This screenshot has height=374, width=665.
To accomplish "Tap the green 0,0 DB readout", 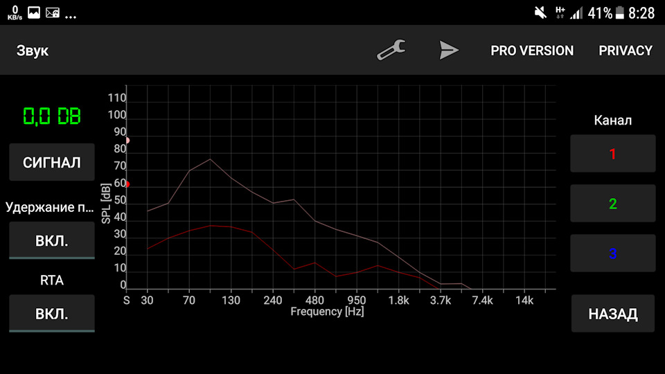I will click(x=52, y=116).
